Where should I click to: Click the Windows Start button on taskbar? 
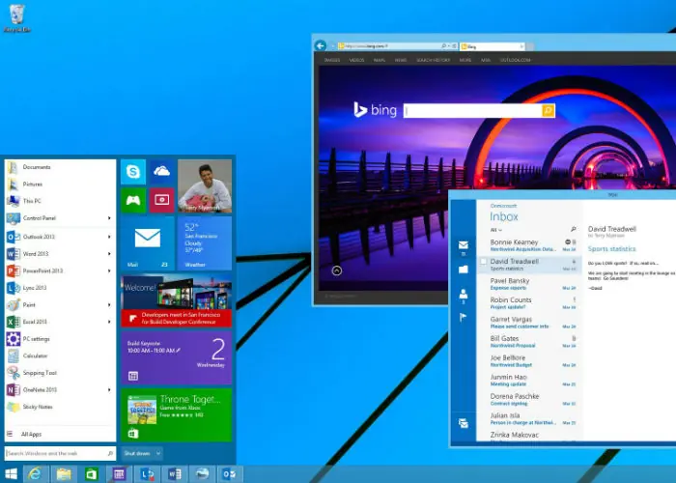coord(11,474)
